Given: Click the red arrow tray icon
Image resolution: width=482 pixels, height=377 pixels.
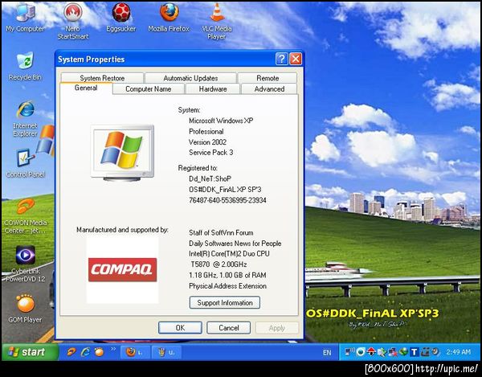Looking at the screenshot, I should click(x=371, y=351).
